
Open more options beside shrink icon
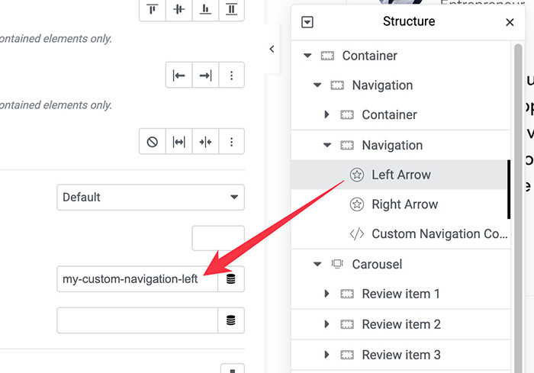(232, 142)
